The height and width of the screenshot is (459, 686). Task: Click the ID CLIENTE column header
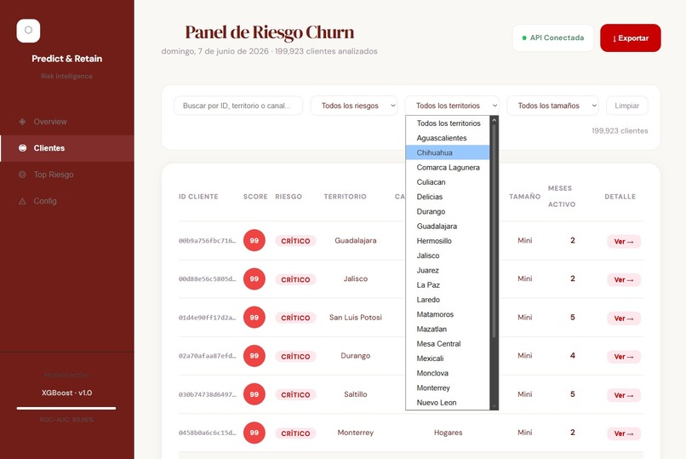(198, 197)
